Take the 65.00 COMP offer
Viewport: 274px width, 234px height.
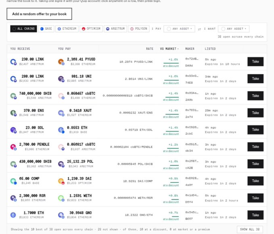255,181
